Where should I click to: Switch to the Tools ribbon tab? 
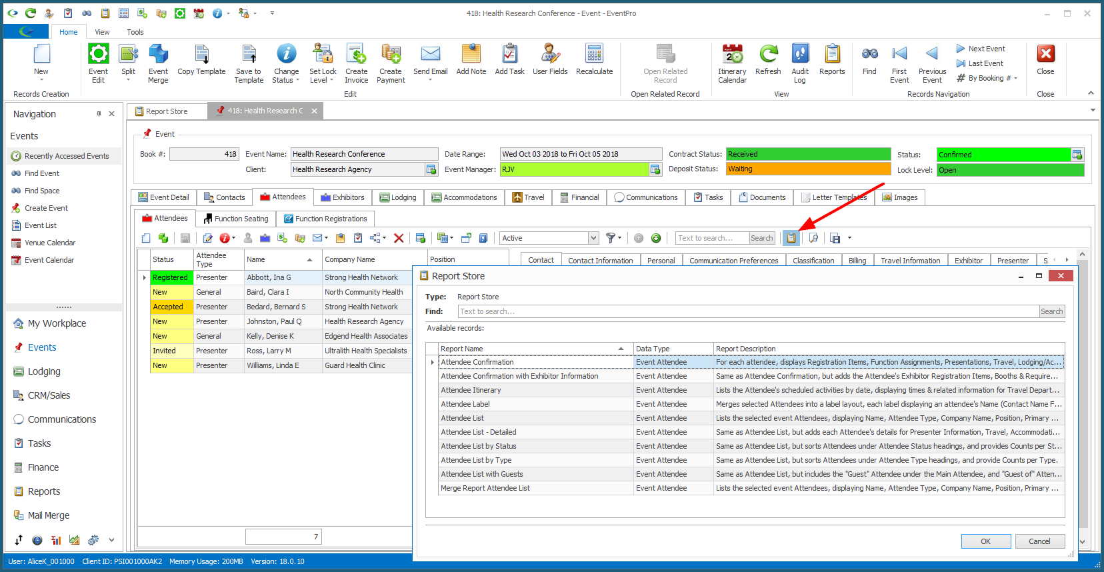[135, 32]
